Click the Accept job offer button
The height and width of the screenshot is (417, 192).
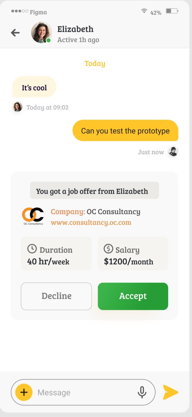[x=133, y=296]
